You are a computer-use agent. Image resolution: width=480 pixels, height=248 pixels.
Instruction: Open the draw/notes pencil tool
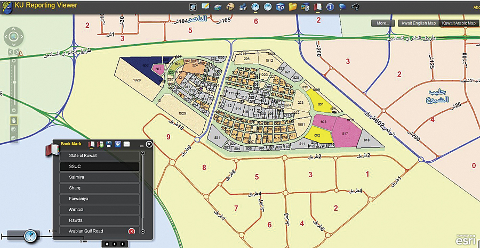[x=205, y=6]
